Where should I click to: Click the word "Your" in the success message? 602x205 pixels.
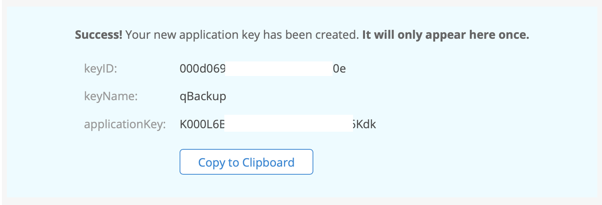pyautogui.click(x=138, y=35)
